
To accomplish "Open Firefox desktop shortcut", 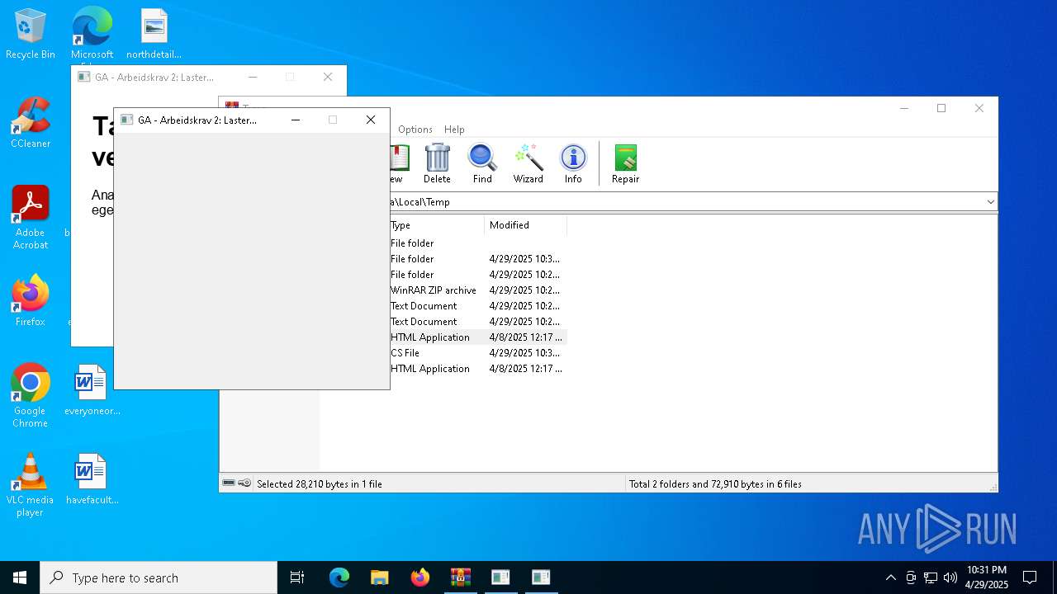I will [31, 301].
